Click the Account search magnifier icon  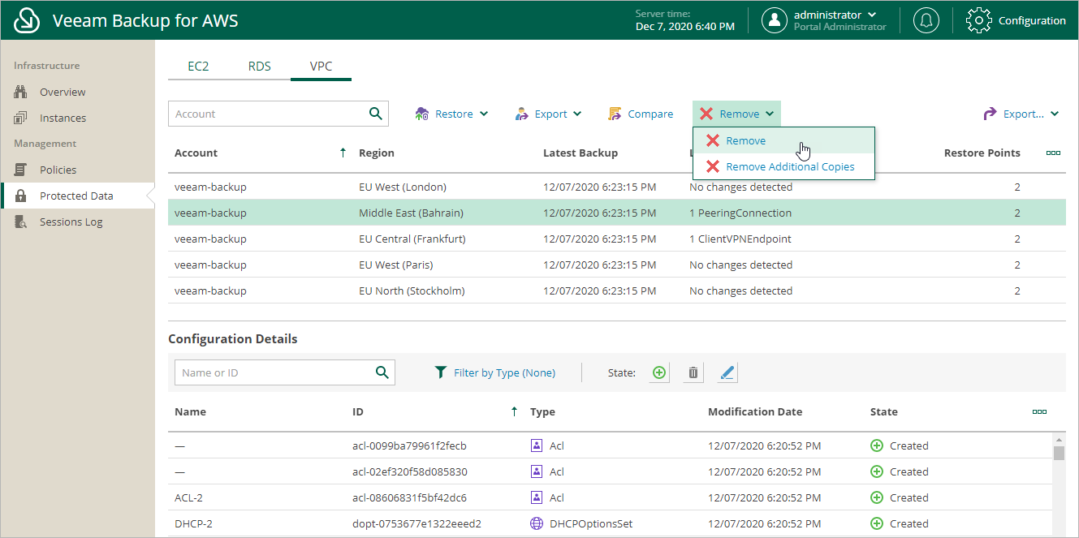375,114
